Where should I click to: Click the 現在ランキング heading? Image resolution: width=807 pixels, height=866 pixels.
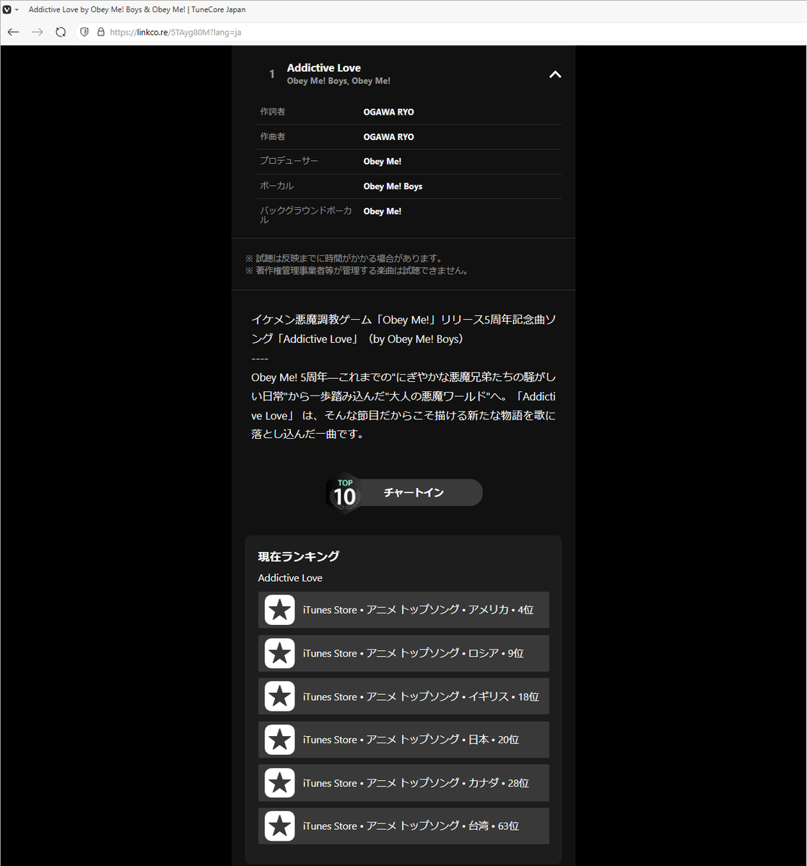299,556
